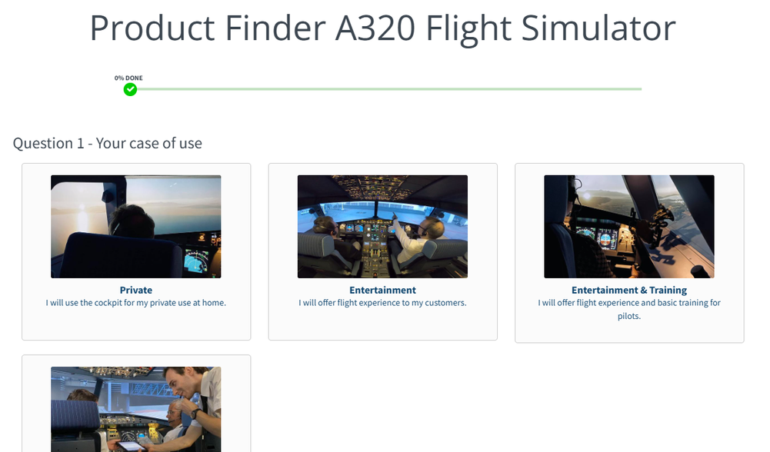Select the Private sunset cockpit photo
This screenshot has height=452, width=770.
(x=136, y=227)
